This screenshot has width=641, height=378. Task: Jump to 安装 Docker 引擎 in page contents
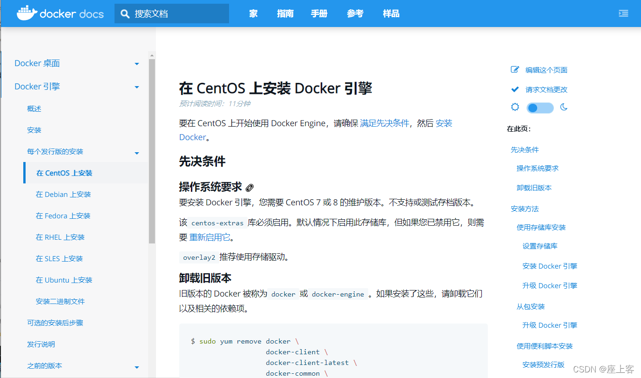click(x=550, y=266)
